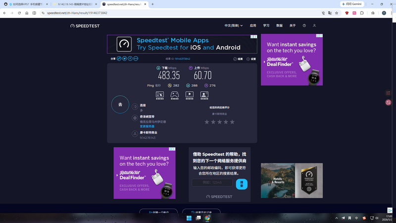Rate provider one star

(x=207, y=122)
